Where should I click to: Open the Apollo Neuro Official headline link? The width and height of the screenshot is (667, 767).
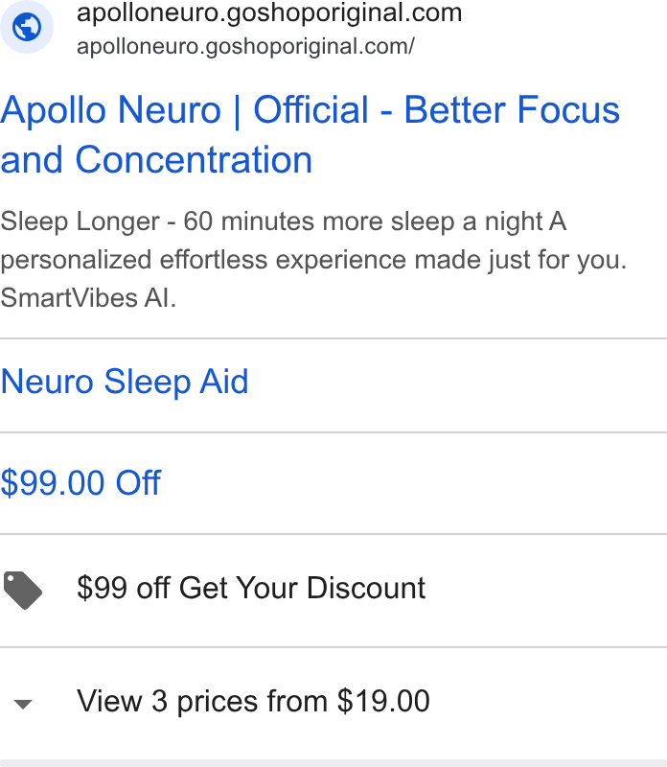[310, 134]
